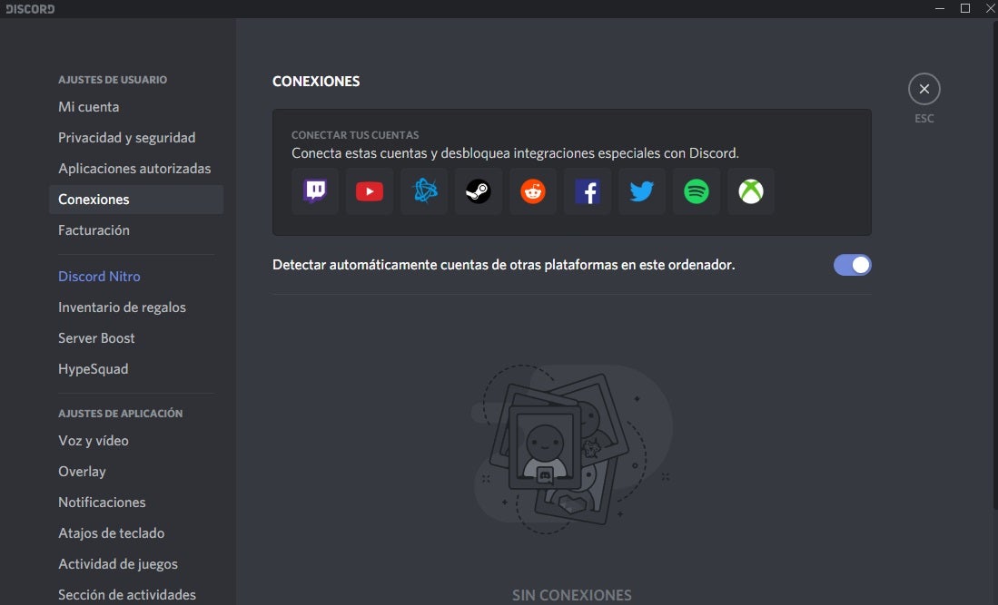Link your Steam account
Image resolution: width=998 pixels, height=605 pixels.
(x=479, y=191)
